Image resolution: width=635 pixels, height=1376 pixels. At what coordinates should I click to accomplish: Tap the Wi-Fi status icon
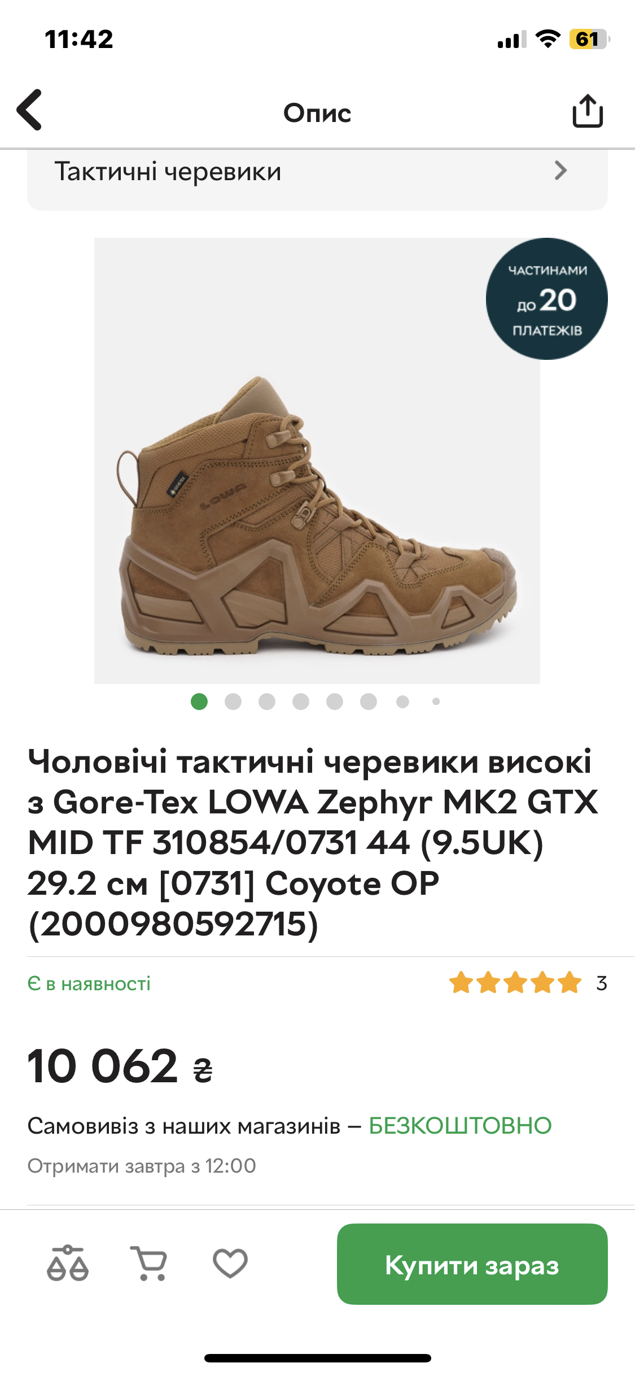(x=547, y=39)
